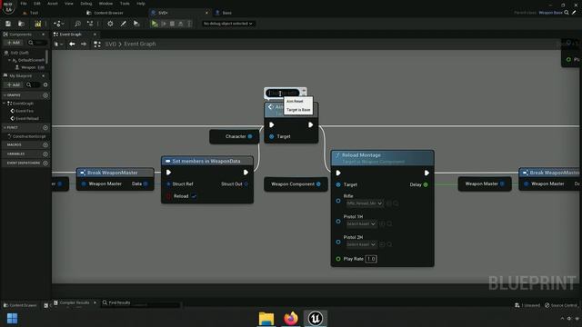The image size is (582, 327).
Task: Click the Event Graph breadcrumb
Action: tap(140, 45)
